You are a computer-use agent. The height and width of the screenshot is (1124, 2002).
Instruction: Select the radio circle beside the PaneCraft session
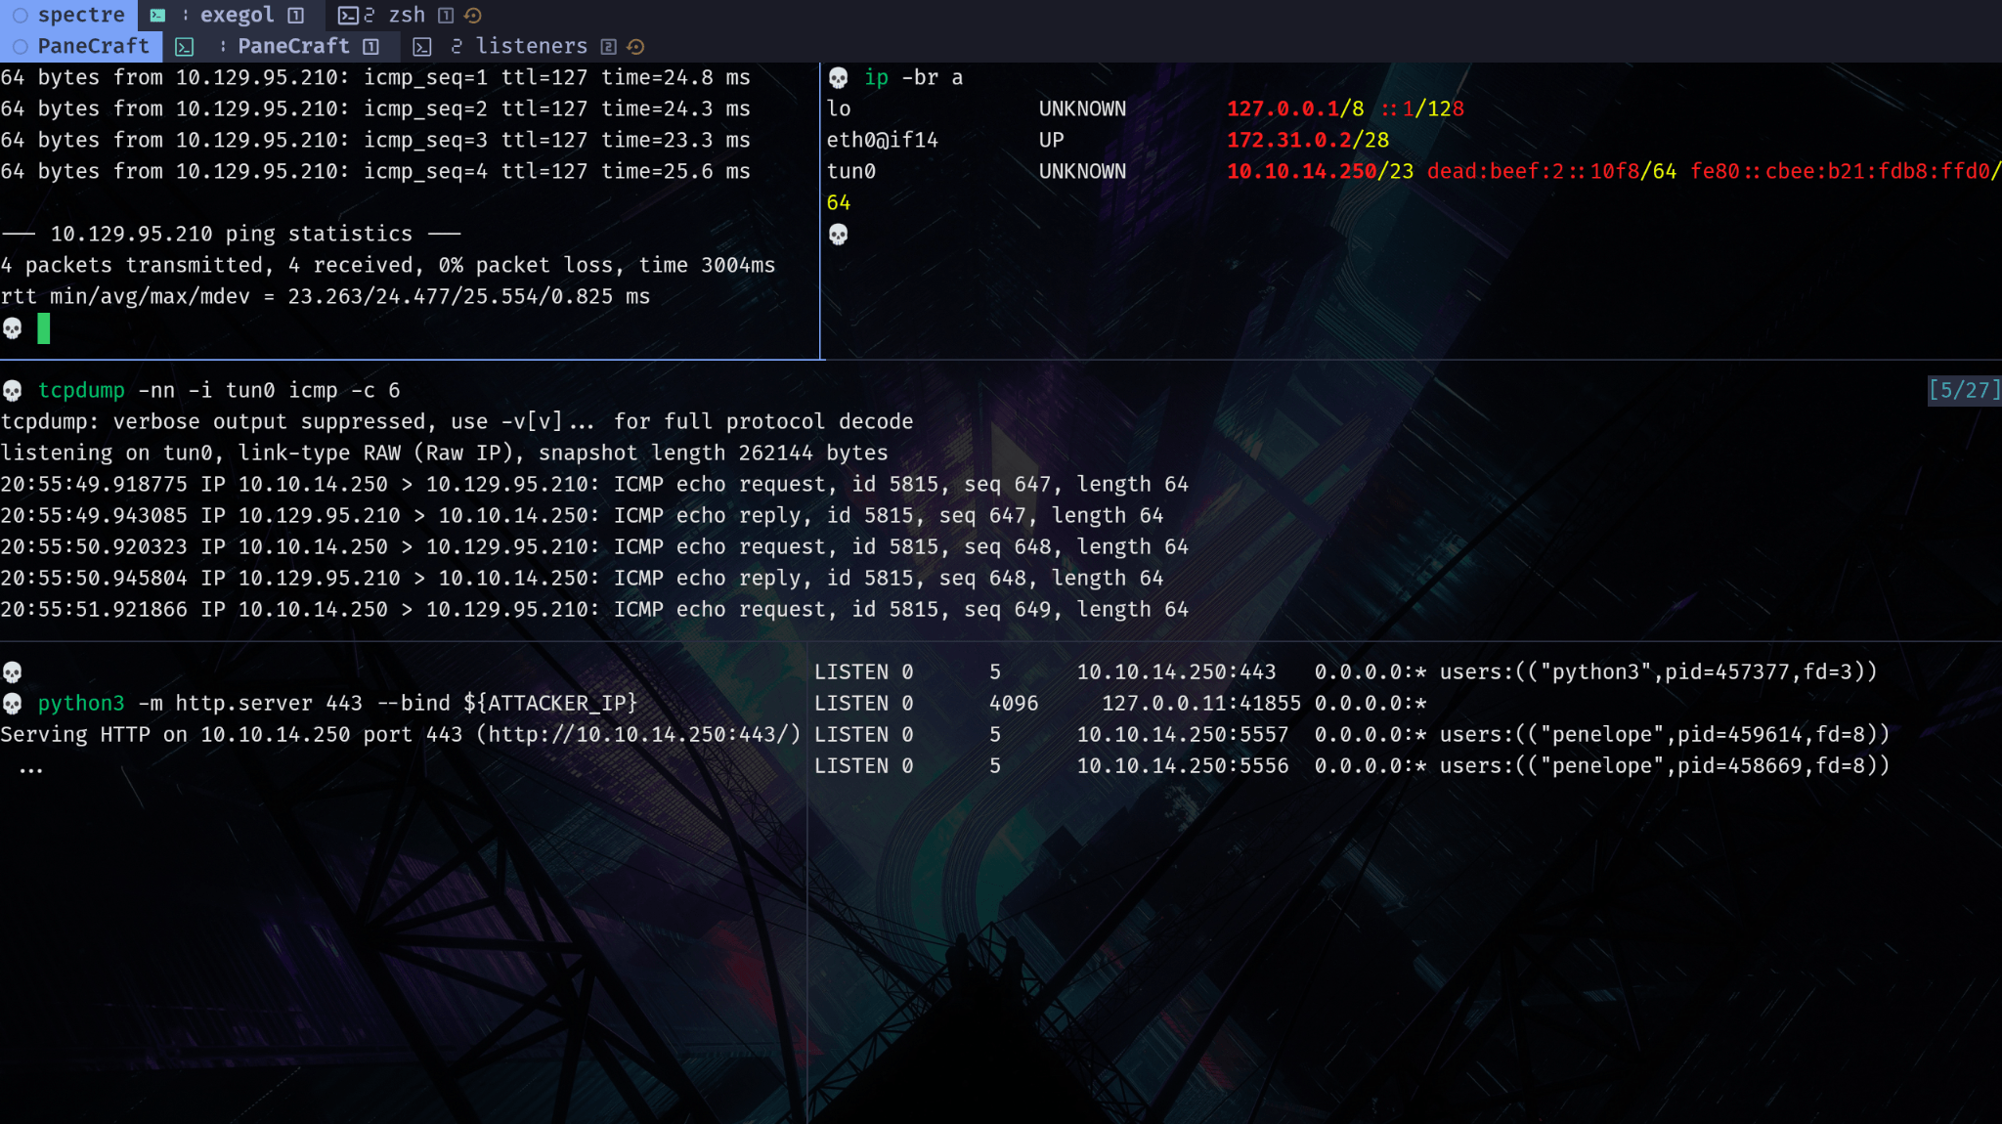[20, 47]
